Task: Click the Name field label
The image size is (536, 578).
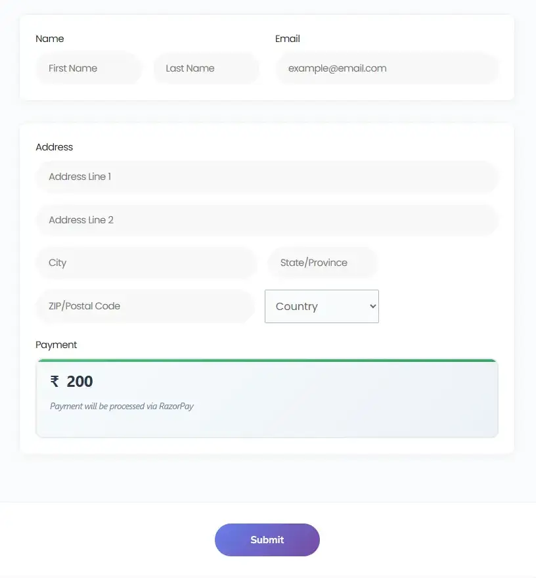Action: click(x=50, y=39)
